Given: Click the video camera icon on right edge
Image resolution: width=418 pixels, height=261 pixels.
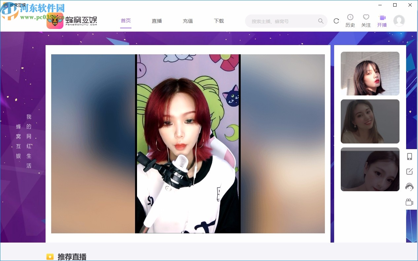Looking at the screenshot, I should tap(409, 202).
